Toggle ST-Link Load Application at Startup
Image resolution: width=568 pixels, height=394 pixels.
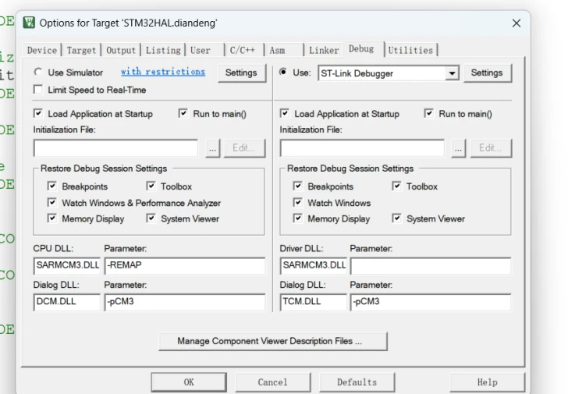point(284,114)
